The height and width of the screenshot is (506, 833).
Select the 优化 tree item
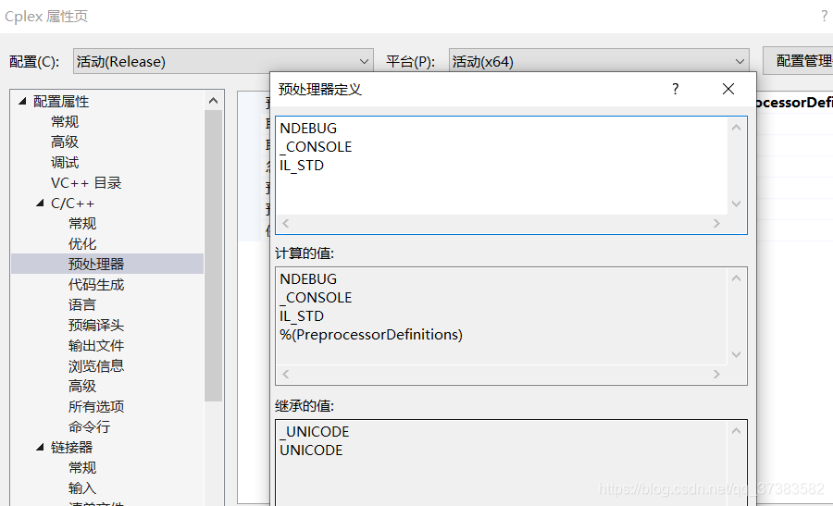(x=82, y=243)
